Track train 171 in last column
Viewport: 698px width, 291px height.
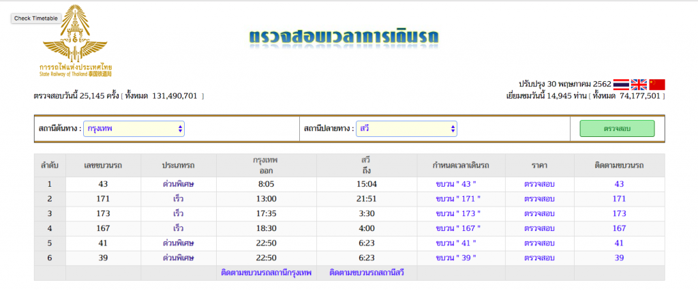point(619,199)
